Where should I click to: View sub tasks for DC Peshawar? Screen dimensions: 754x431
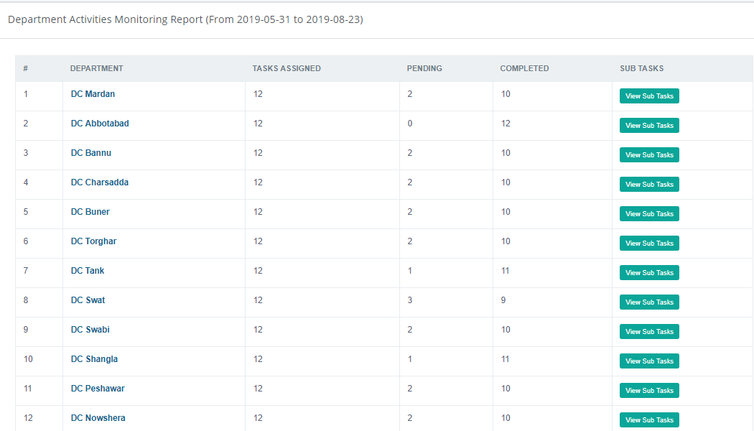click(649, 391)
